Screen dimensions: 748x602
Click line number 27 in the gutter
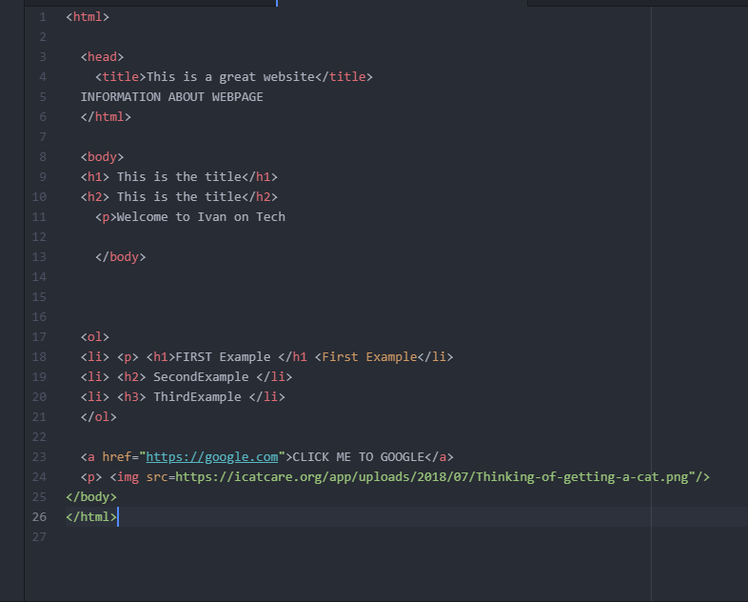pyautogui.click(x=39, y=537)
